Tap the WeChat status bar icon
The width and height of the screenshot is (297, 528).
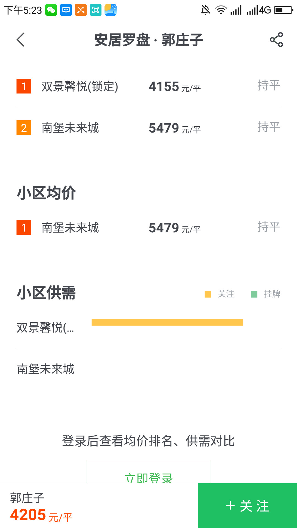click(x=51, y=10)
